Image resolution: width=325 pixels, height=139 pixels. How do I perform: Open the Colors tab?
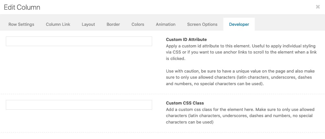pyautogui.click(x=138, y=25)
